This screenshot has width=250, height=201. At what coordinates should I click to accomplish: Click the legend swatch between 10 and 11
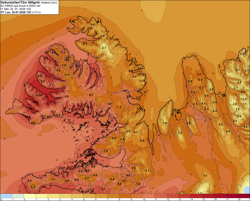point(149,196)
